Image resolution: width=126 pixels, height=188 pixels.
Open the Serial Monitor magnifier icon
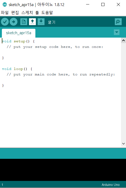coord(118,22)
